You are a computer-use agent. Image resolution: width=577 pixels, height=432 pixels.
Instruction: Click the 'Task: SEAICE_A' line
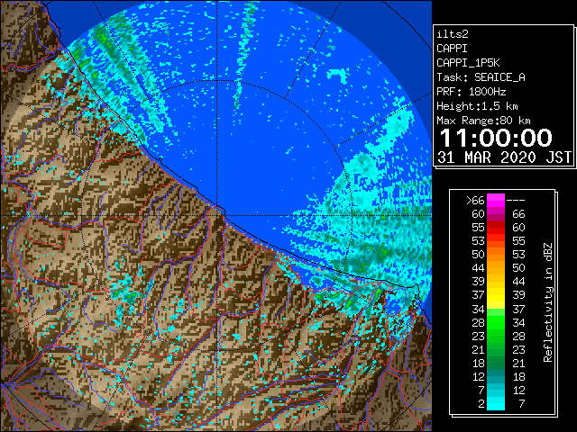[481, 77]
